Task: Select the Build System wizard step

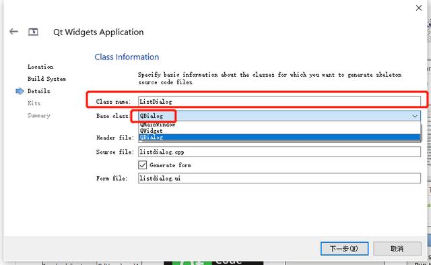Action: pos(46,79)
